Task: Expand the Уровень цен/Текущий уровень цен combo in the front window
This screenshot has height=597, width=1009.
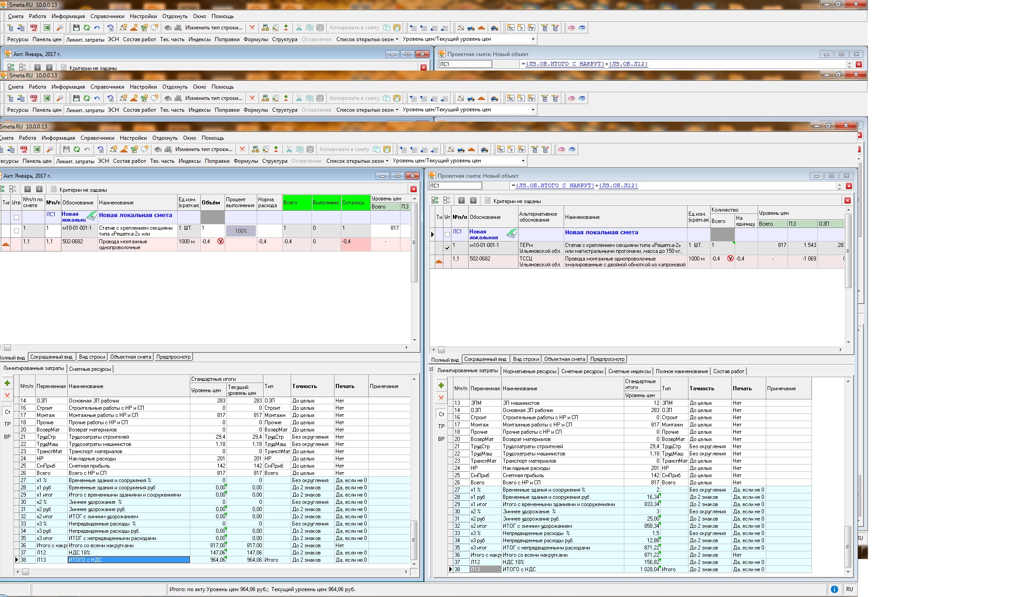Action: [523, 161]
